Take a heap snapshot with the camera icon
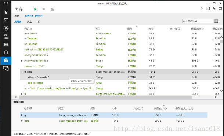This screenshot has width=224, height=136. point(52,9)
